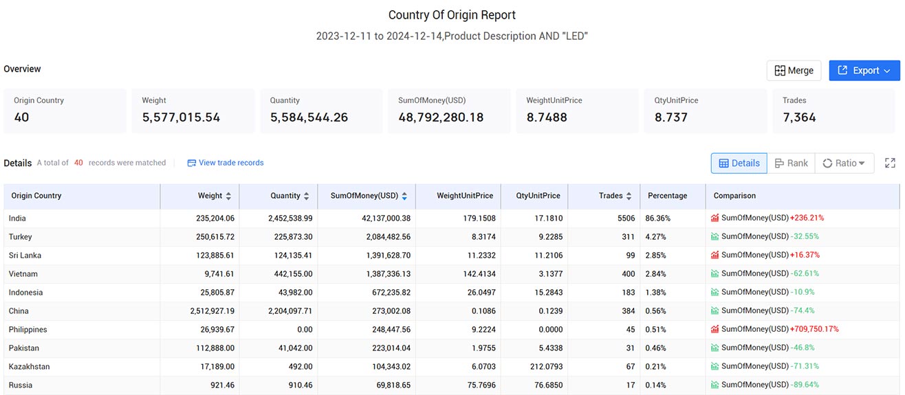Viewport: 905px width, 395px height.
Task: Open the Ratio view dropdown
Action: [x=844, y=163]
